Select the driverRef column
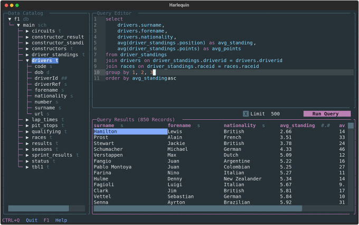The image size is (359, 225). (x=48, y=85)
